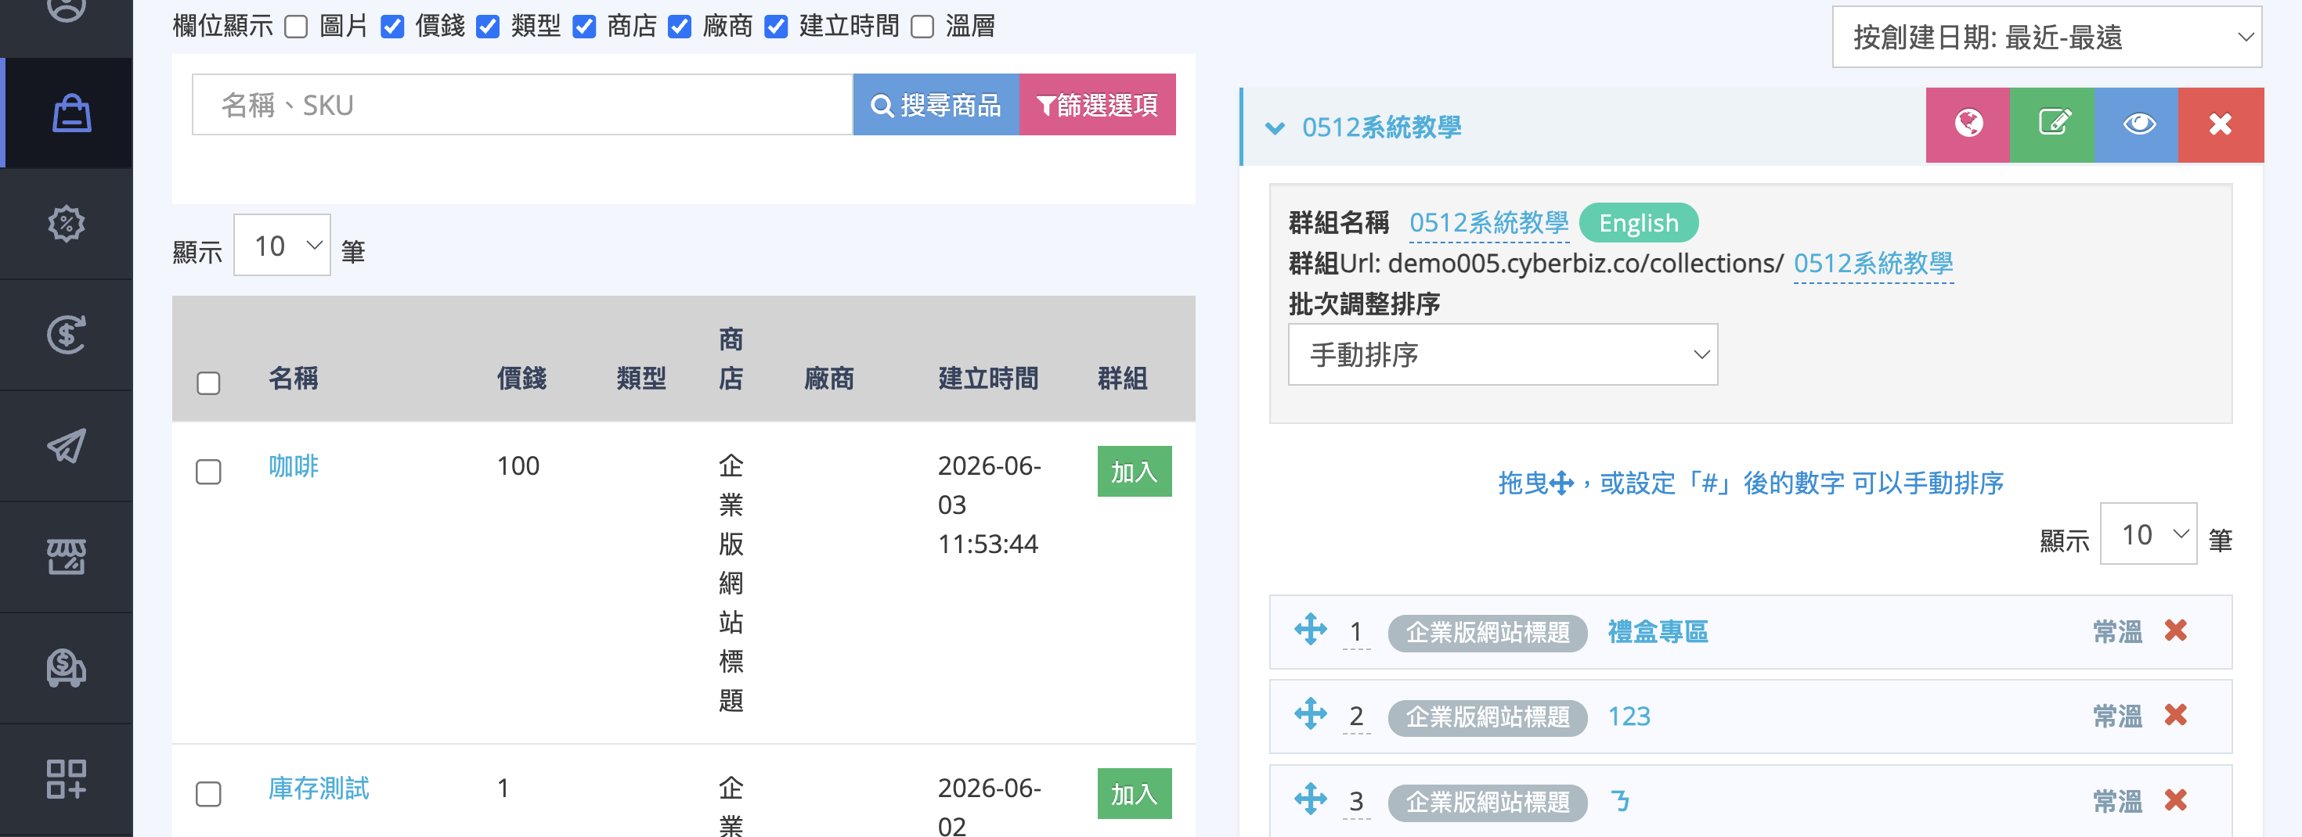Edit the group name 0512系統教學 link

1488,222
